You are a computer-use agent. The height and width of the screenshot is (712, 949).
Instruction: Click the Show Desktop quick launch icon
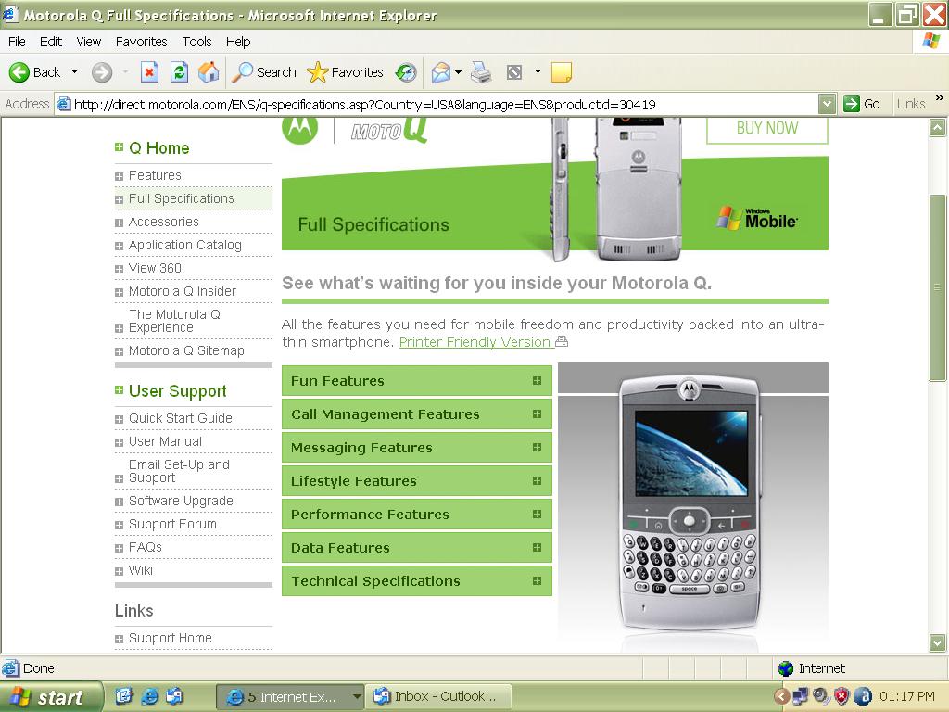[x=124, y=696]
